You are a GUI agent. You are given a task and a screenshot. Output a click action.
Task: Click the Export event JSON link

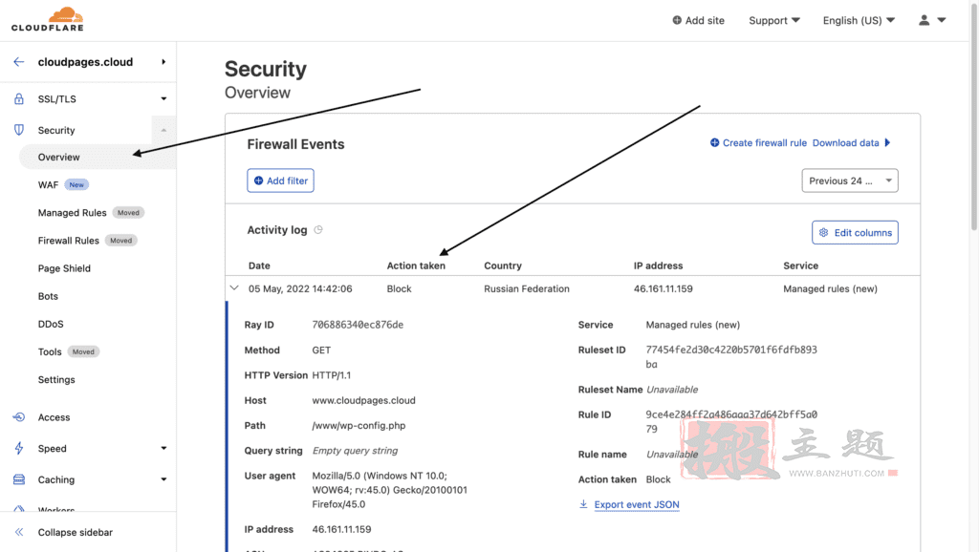(636, 504)
